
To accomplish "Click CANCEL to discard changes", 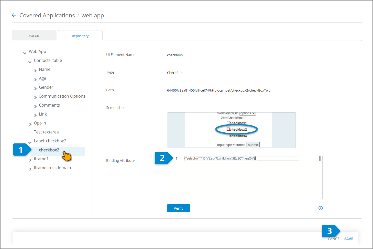I will [x=334, y=239].
